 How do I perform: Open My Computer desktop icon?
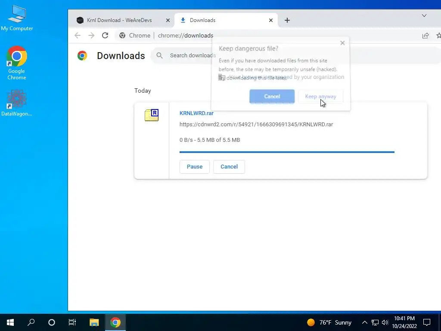coord(17,18)
